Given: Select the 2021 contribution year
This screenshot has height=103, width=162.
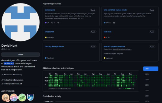Looking at the screenshot, I should pos(147,96).
